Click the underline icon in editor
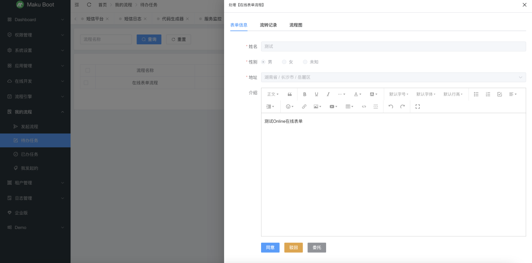The width and height of the screenshot is (532, 263). (316, 94)
